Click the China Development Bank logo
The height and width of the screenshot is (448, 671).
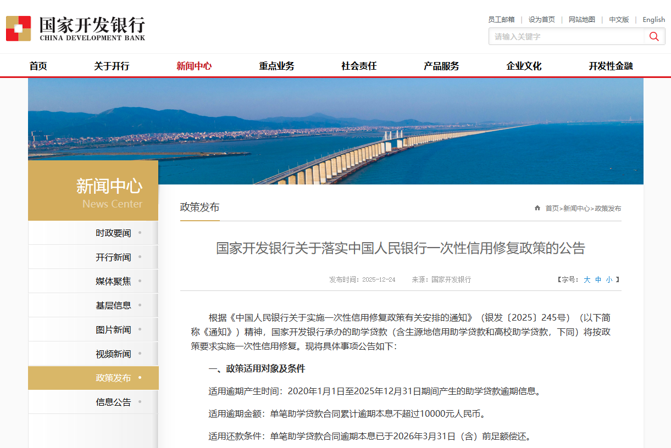point(76,29)
